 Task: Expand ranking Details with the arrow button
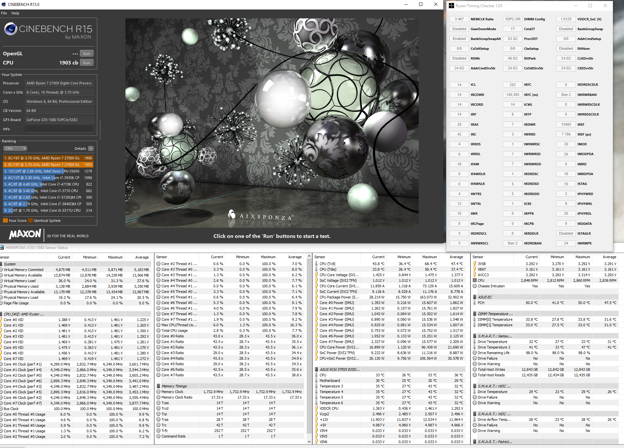[91, 149]
